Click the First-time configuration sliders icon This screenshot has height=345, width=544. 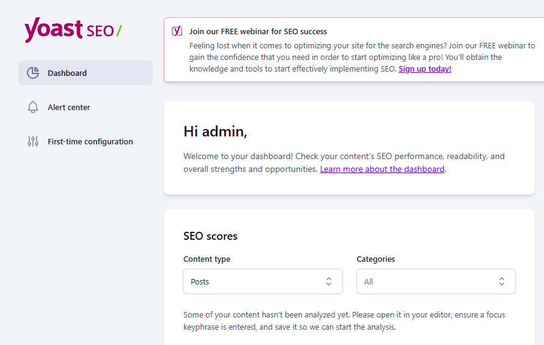coord(33,141)
